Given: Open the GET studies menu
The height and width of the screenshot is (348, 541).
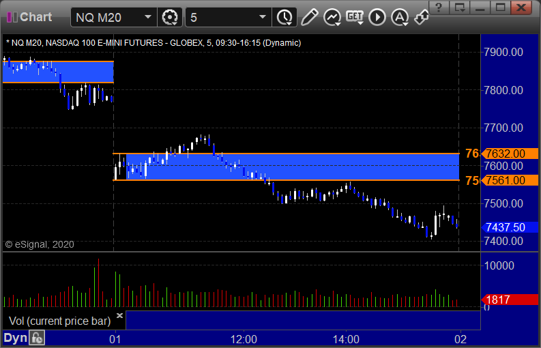Looking at the screenshot, I should [355, 17].
